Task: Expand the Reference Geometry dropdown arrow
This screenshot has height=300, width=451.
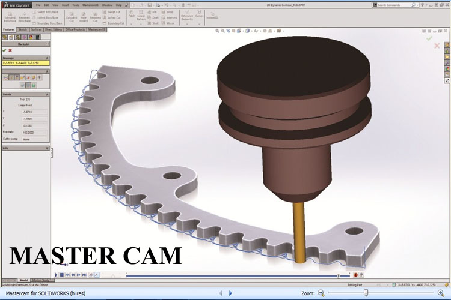Action: click(187, 24)
